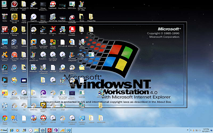The image size is (213, 133).
Task: Open Pannello di controllo shortcut
Action: pos(82,119)
